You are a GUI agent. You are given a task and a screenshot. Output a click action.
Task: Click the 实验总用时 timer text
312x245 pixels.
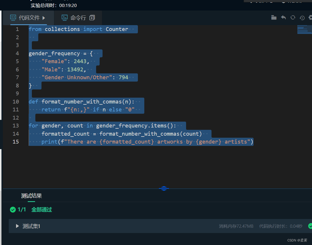pos(54,5)
